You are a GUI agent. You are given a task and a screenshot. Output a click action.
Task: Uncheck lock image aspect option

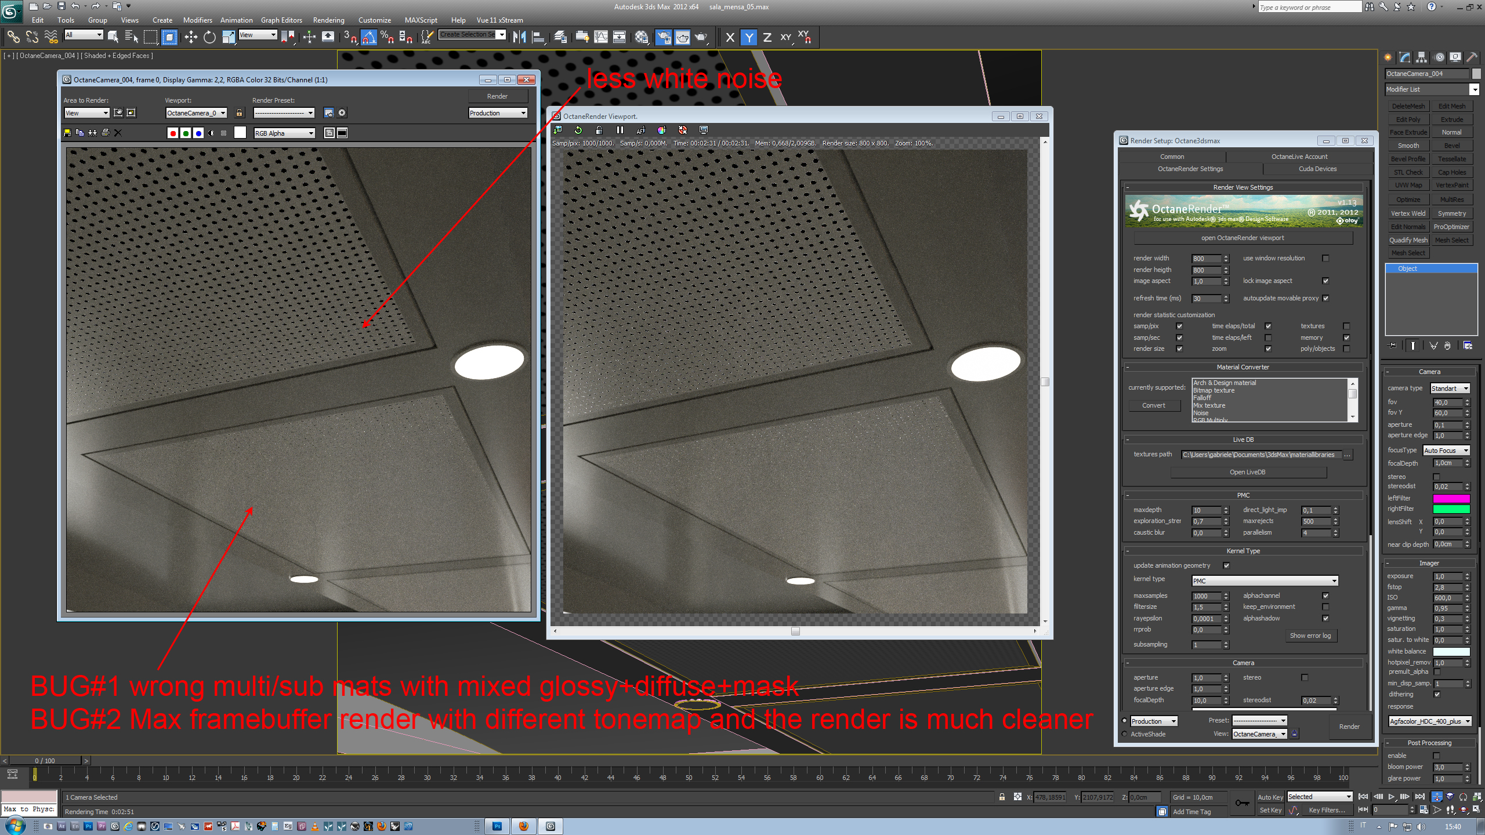coord(1325,281)
